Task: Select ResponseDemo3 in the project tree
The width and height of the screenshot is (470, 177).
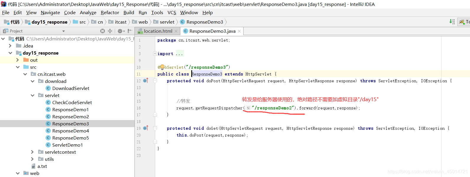Action: pyautogui.click(x=70, y=124)
